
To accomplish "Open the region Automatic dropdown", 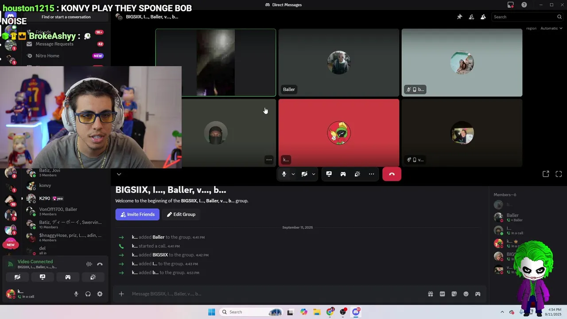I will (x=551, y=28).
